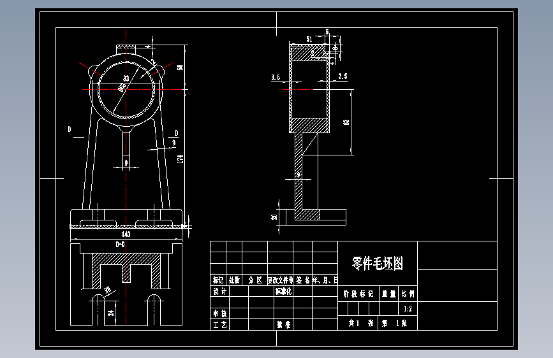Click the 140 base width dimension

(126, 234)
